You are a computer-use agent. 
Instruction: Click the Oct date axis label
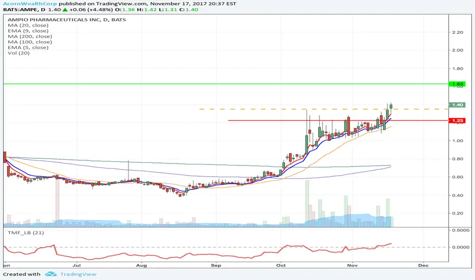(281, 265)
